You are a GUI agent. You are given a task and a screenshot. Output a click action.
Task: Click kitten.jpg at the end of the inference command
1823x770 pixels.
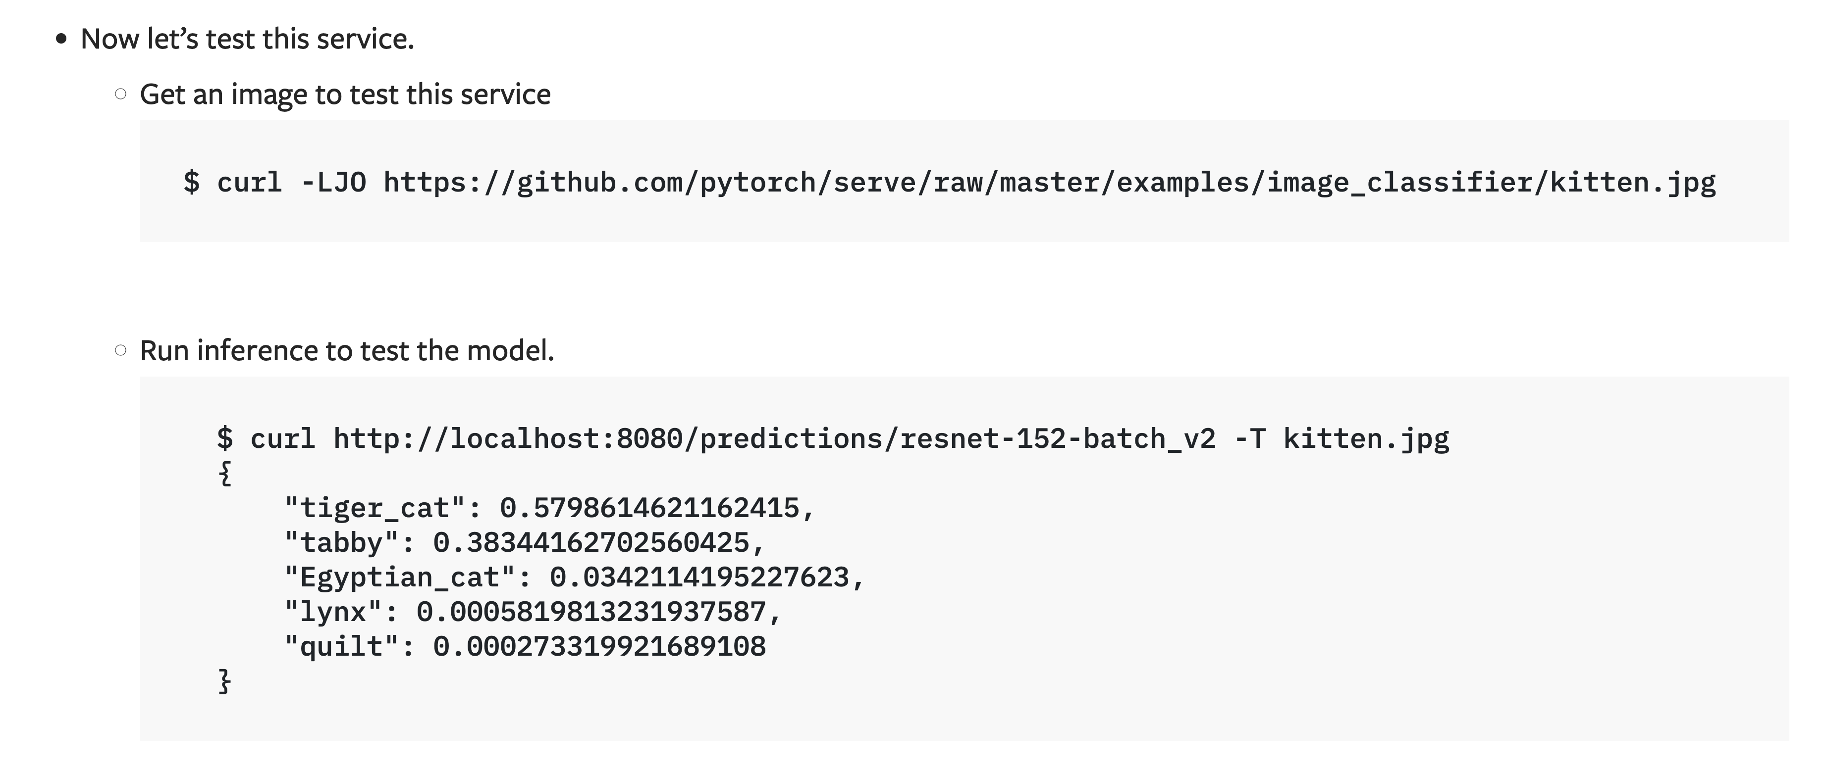(x=1366, y=438)
